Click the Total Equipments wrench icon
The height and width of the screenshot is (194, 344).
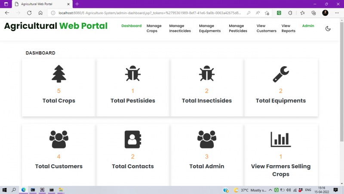tap(281, 74)
